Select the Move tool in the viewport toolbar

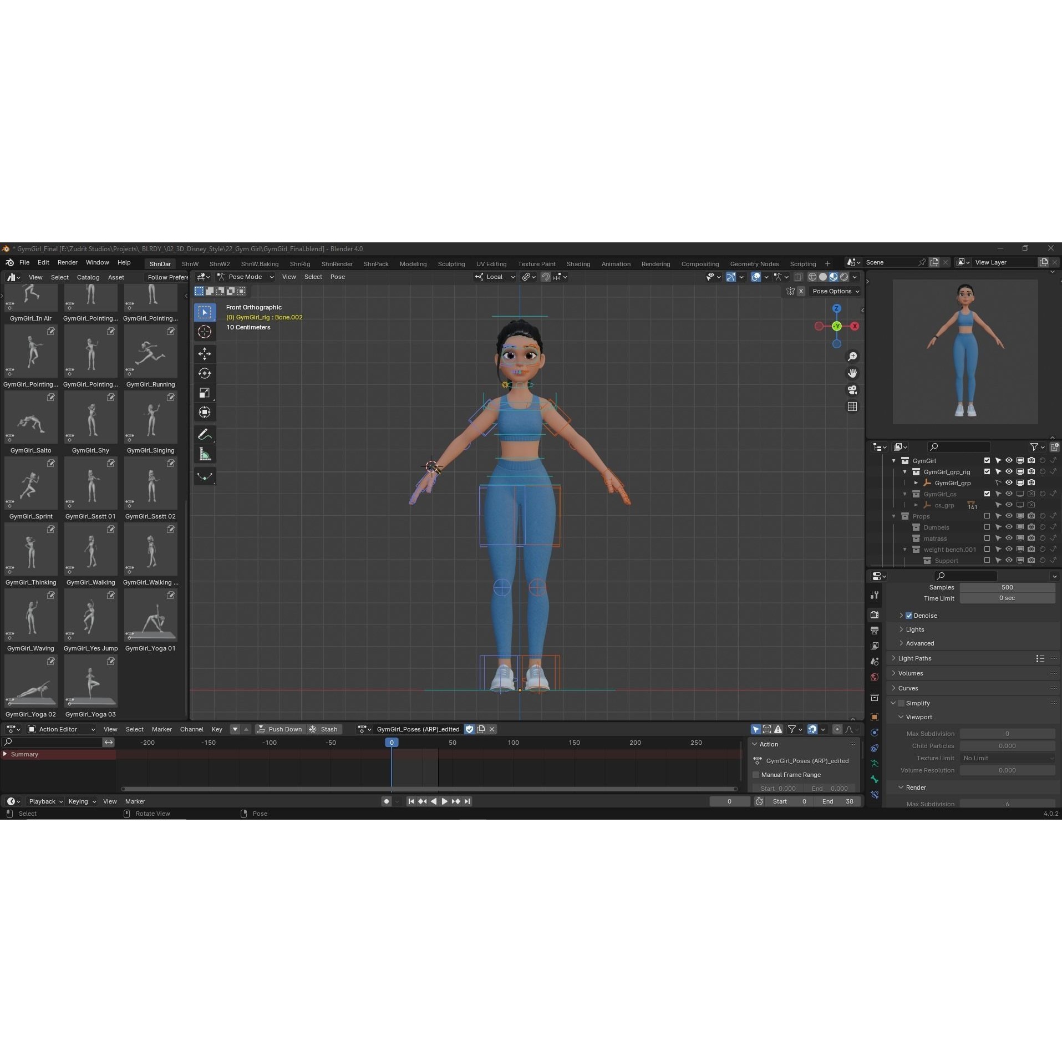(x=205, y=353)
